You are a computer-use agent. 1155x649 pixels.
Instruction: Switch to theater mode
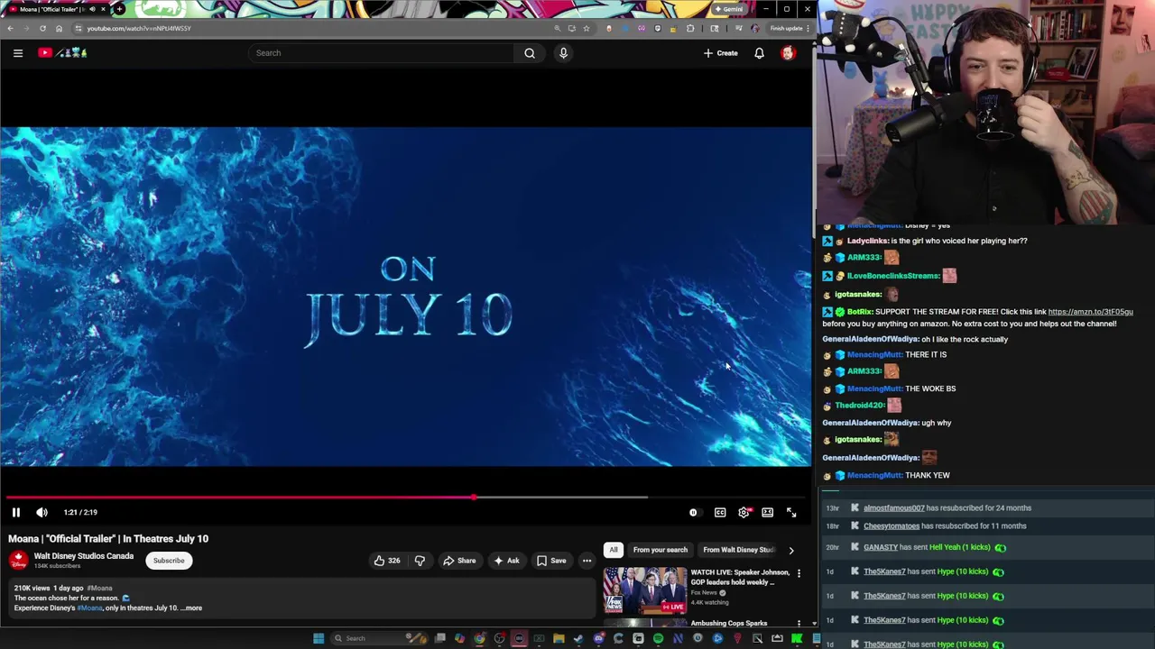(x=767, y=512)
